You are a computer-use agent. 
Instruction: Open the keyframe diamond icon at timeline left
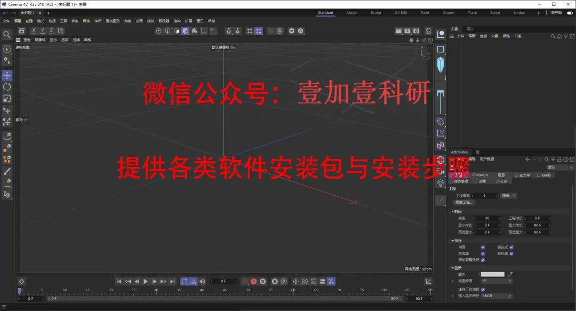[x=22, y=282]
